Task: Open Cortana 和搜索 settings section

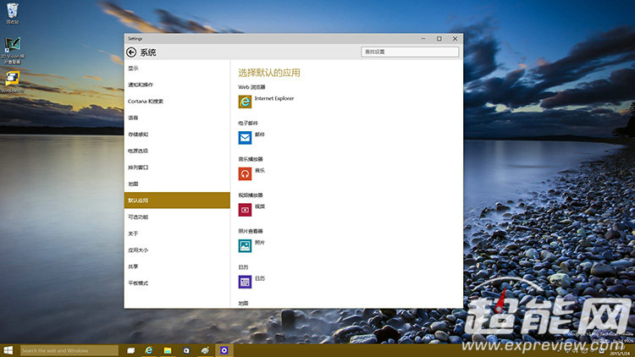Action: [x=146, y=102]
